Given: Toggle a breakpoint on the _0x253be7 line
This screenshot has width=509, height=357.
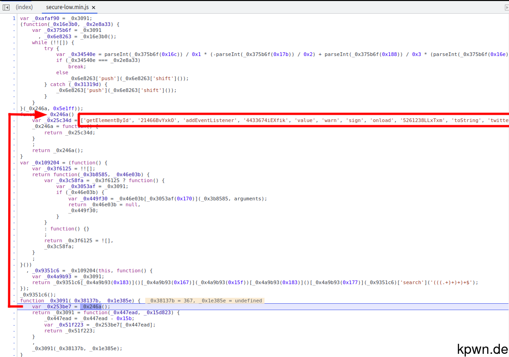Looking at the screenshot, I should [x=13, y=306].
